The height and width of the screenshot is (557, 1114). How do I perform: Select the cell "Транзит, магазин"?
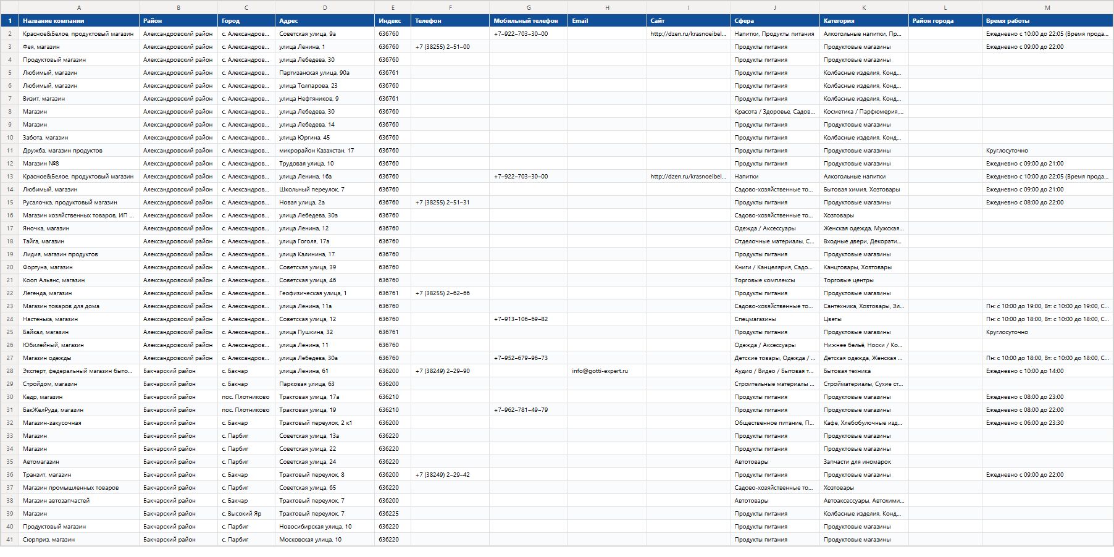79,475
